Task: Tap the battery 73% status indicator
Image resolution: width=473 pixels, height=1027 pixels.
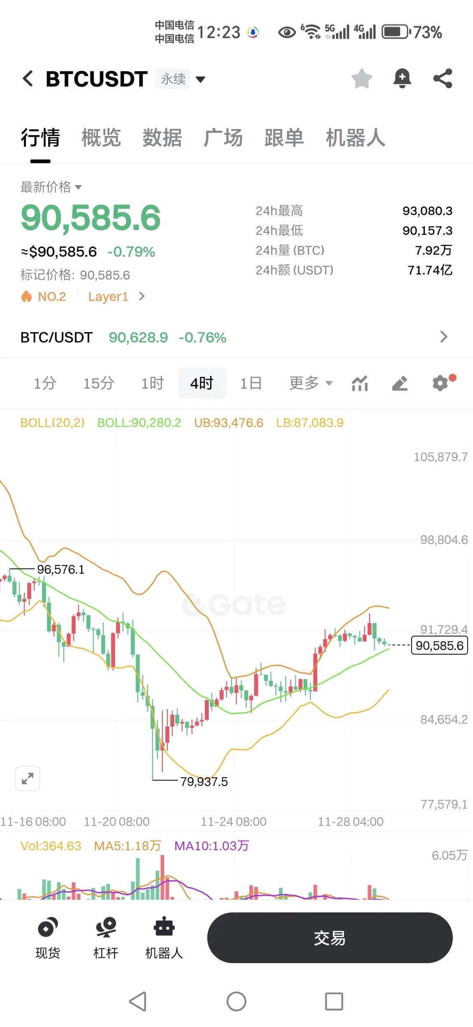Action: [x=412, y=32]
